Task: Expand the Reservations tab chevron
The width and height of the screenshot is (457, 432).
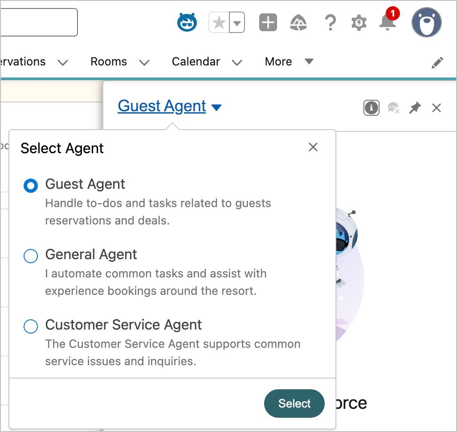Action: point(63,62)
